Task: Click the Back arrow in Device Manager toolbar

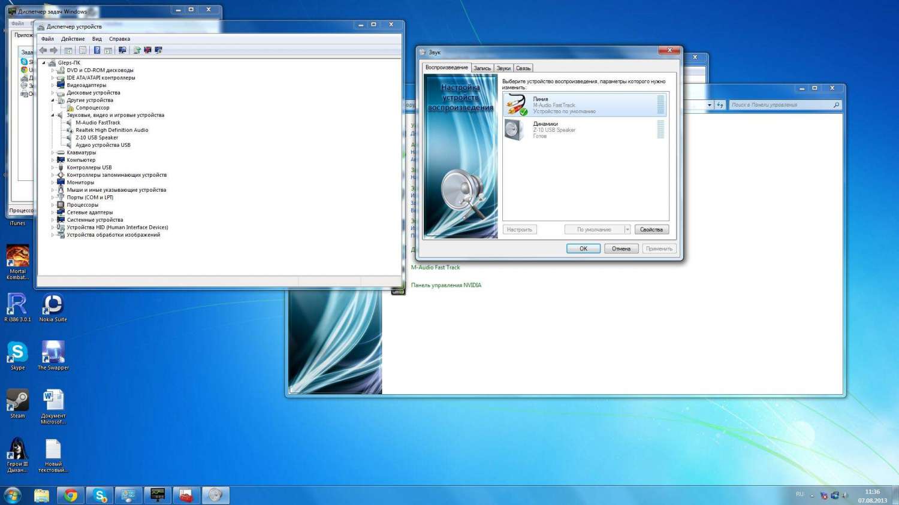Action: (43, 50)
